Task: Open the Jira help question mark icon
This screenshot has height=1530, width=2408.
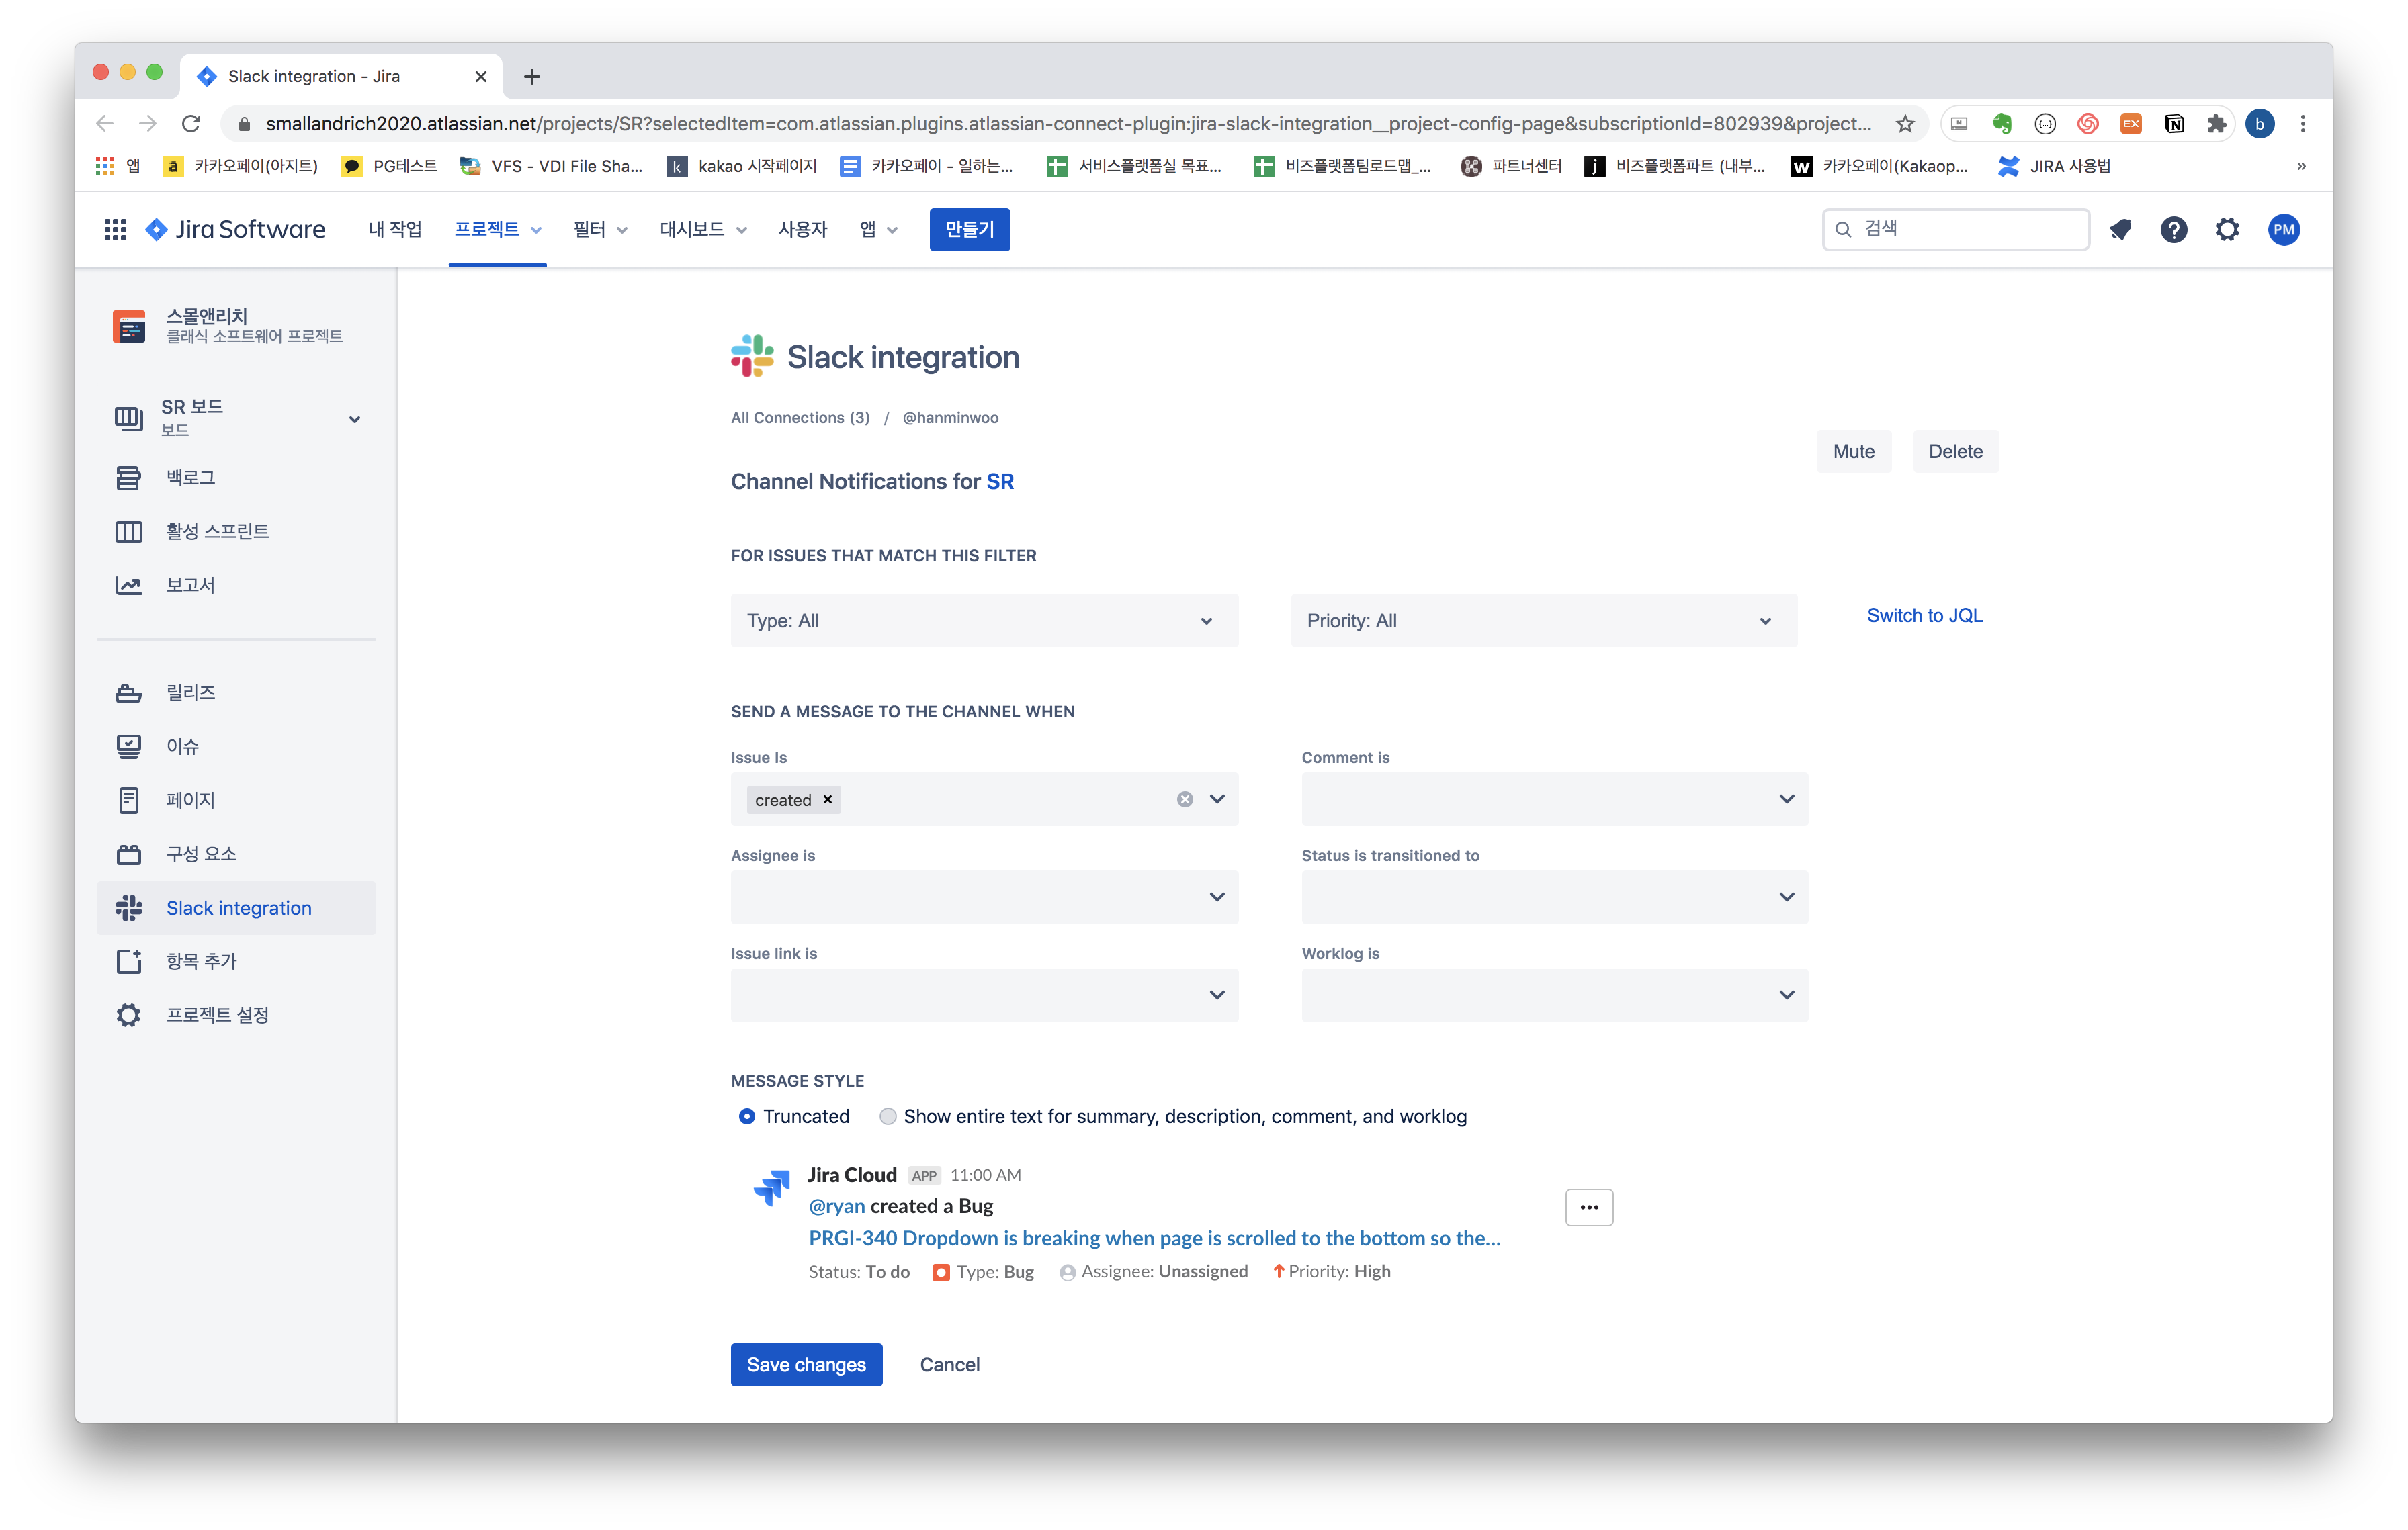Action: tap(2173, 230)
